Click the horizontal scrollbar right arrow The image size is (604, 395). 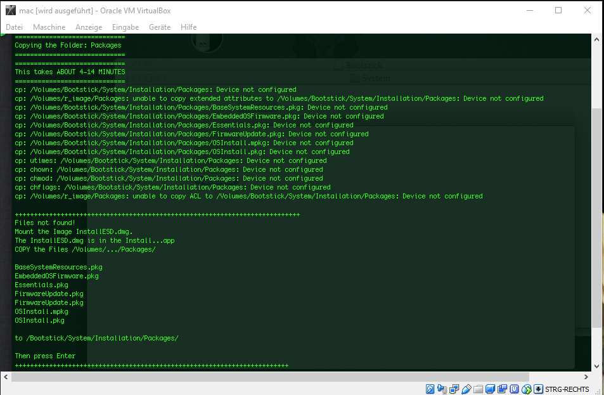[x=586, y=377]
